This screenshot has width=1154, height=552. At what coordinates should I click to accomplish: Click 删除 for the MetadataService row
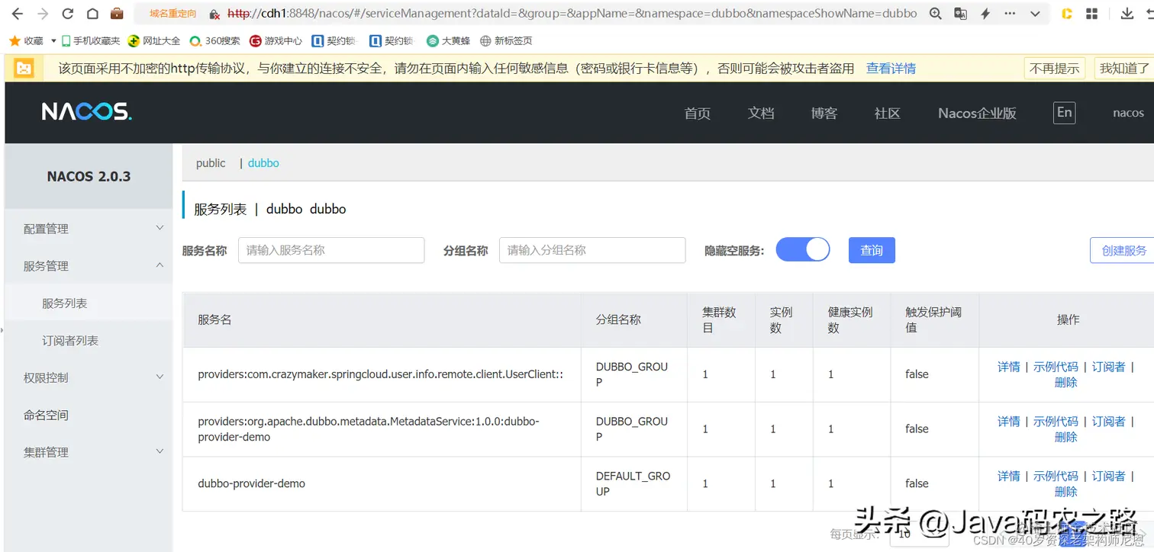tap(1065, 438)
